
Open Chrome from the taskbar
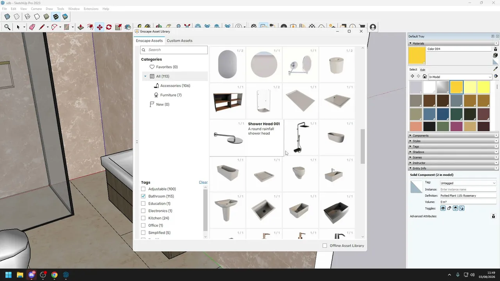pos(54,275)
